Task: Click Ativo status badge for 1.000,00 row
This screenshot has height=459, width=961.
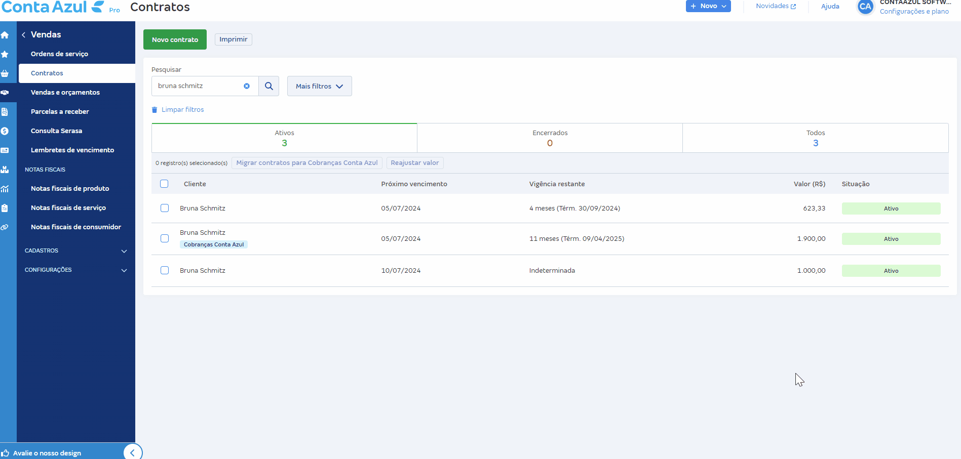Action: point(891,271)
